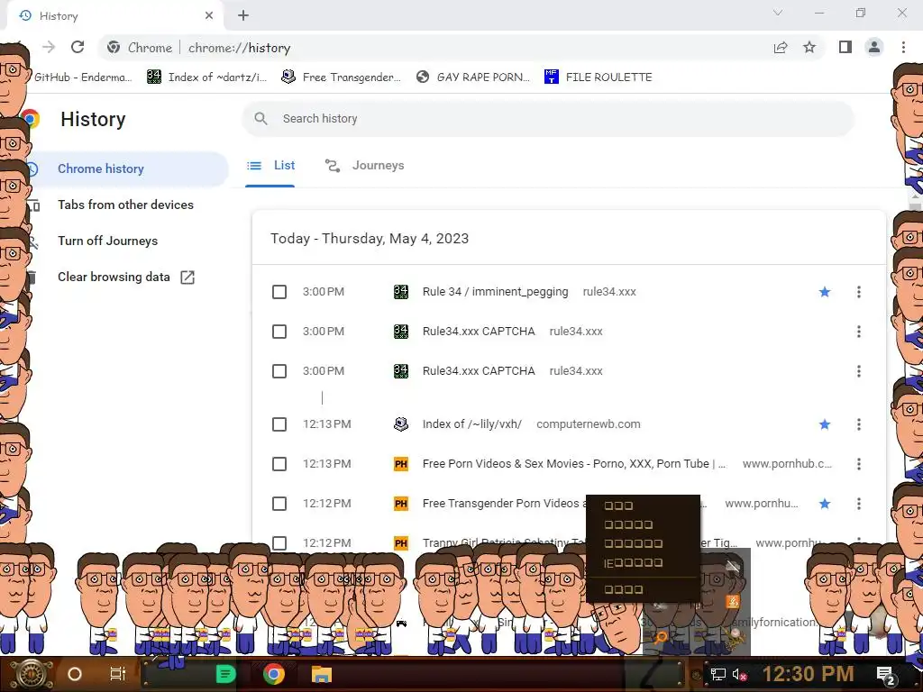Viewport: 923px width, 692px height.
Task: Click the PH favicon on the 12:13 PM row
Action: coord(401,464)
